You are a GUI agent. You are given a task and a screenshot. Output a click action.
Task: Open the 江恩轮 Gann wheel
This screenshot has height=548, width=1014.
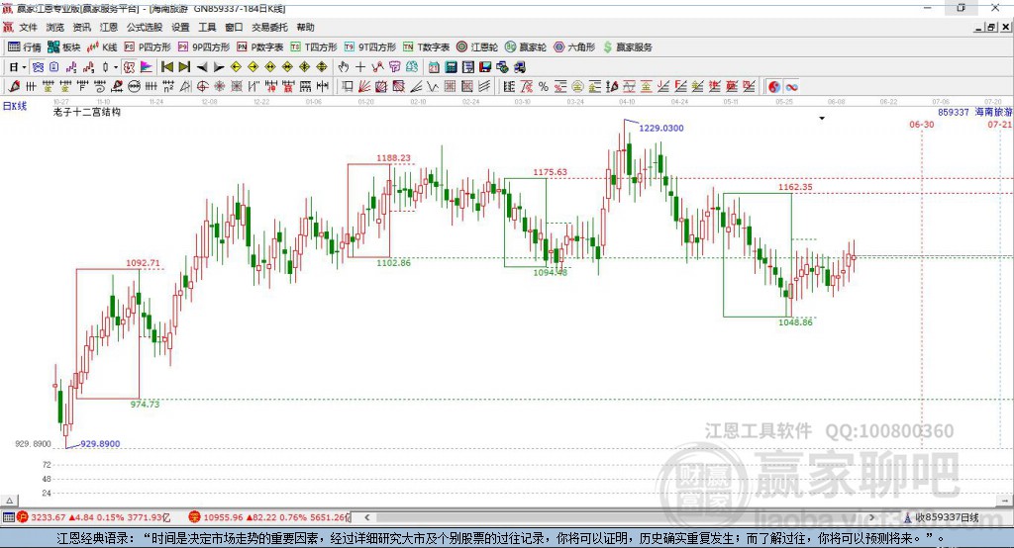pos(477,47)
